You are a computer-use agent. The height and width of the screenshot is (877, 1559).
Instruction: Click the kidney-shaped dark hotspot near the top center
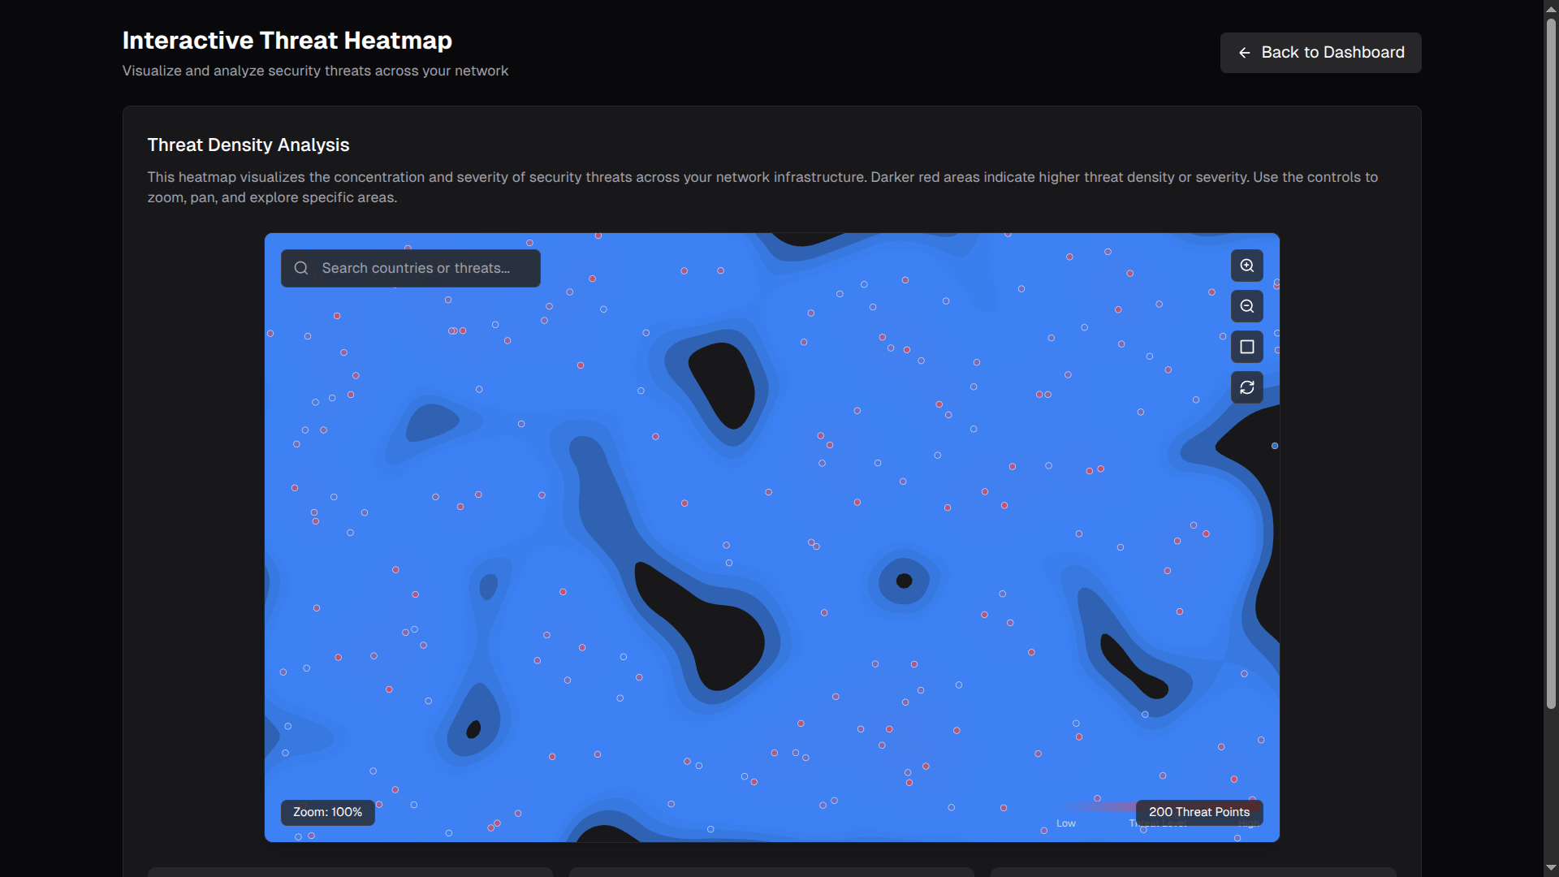click(725, 383)
